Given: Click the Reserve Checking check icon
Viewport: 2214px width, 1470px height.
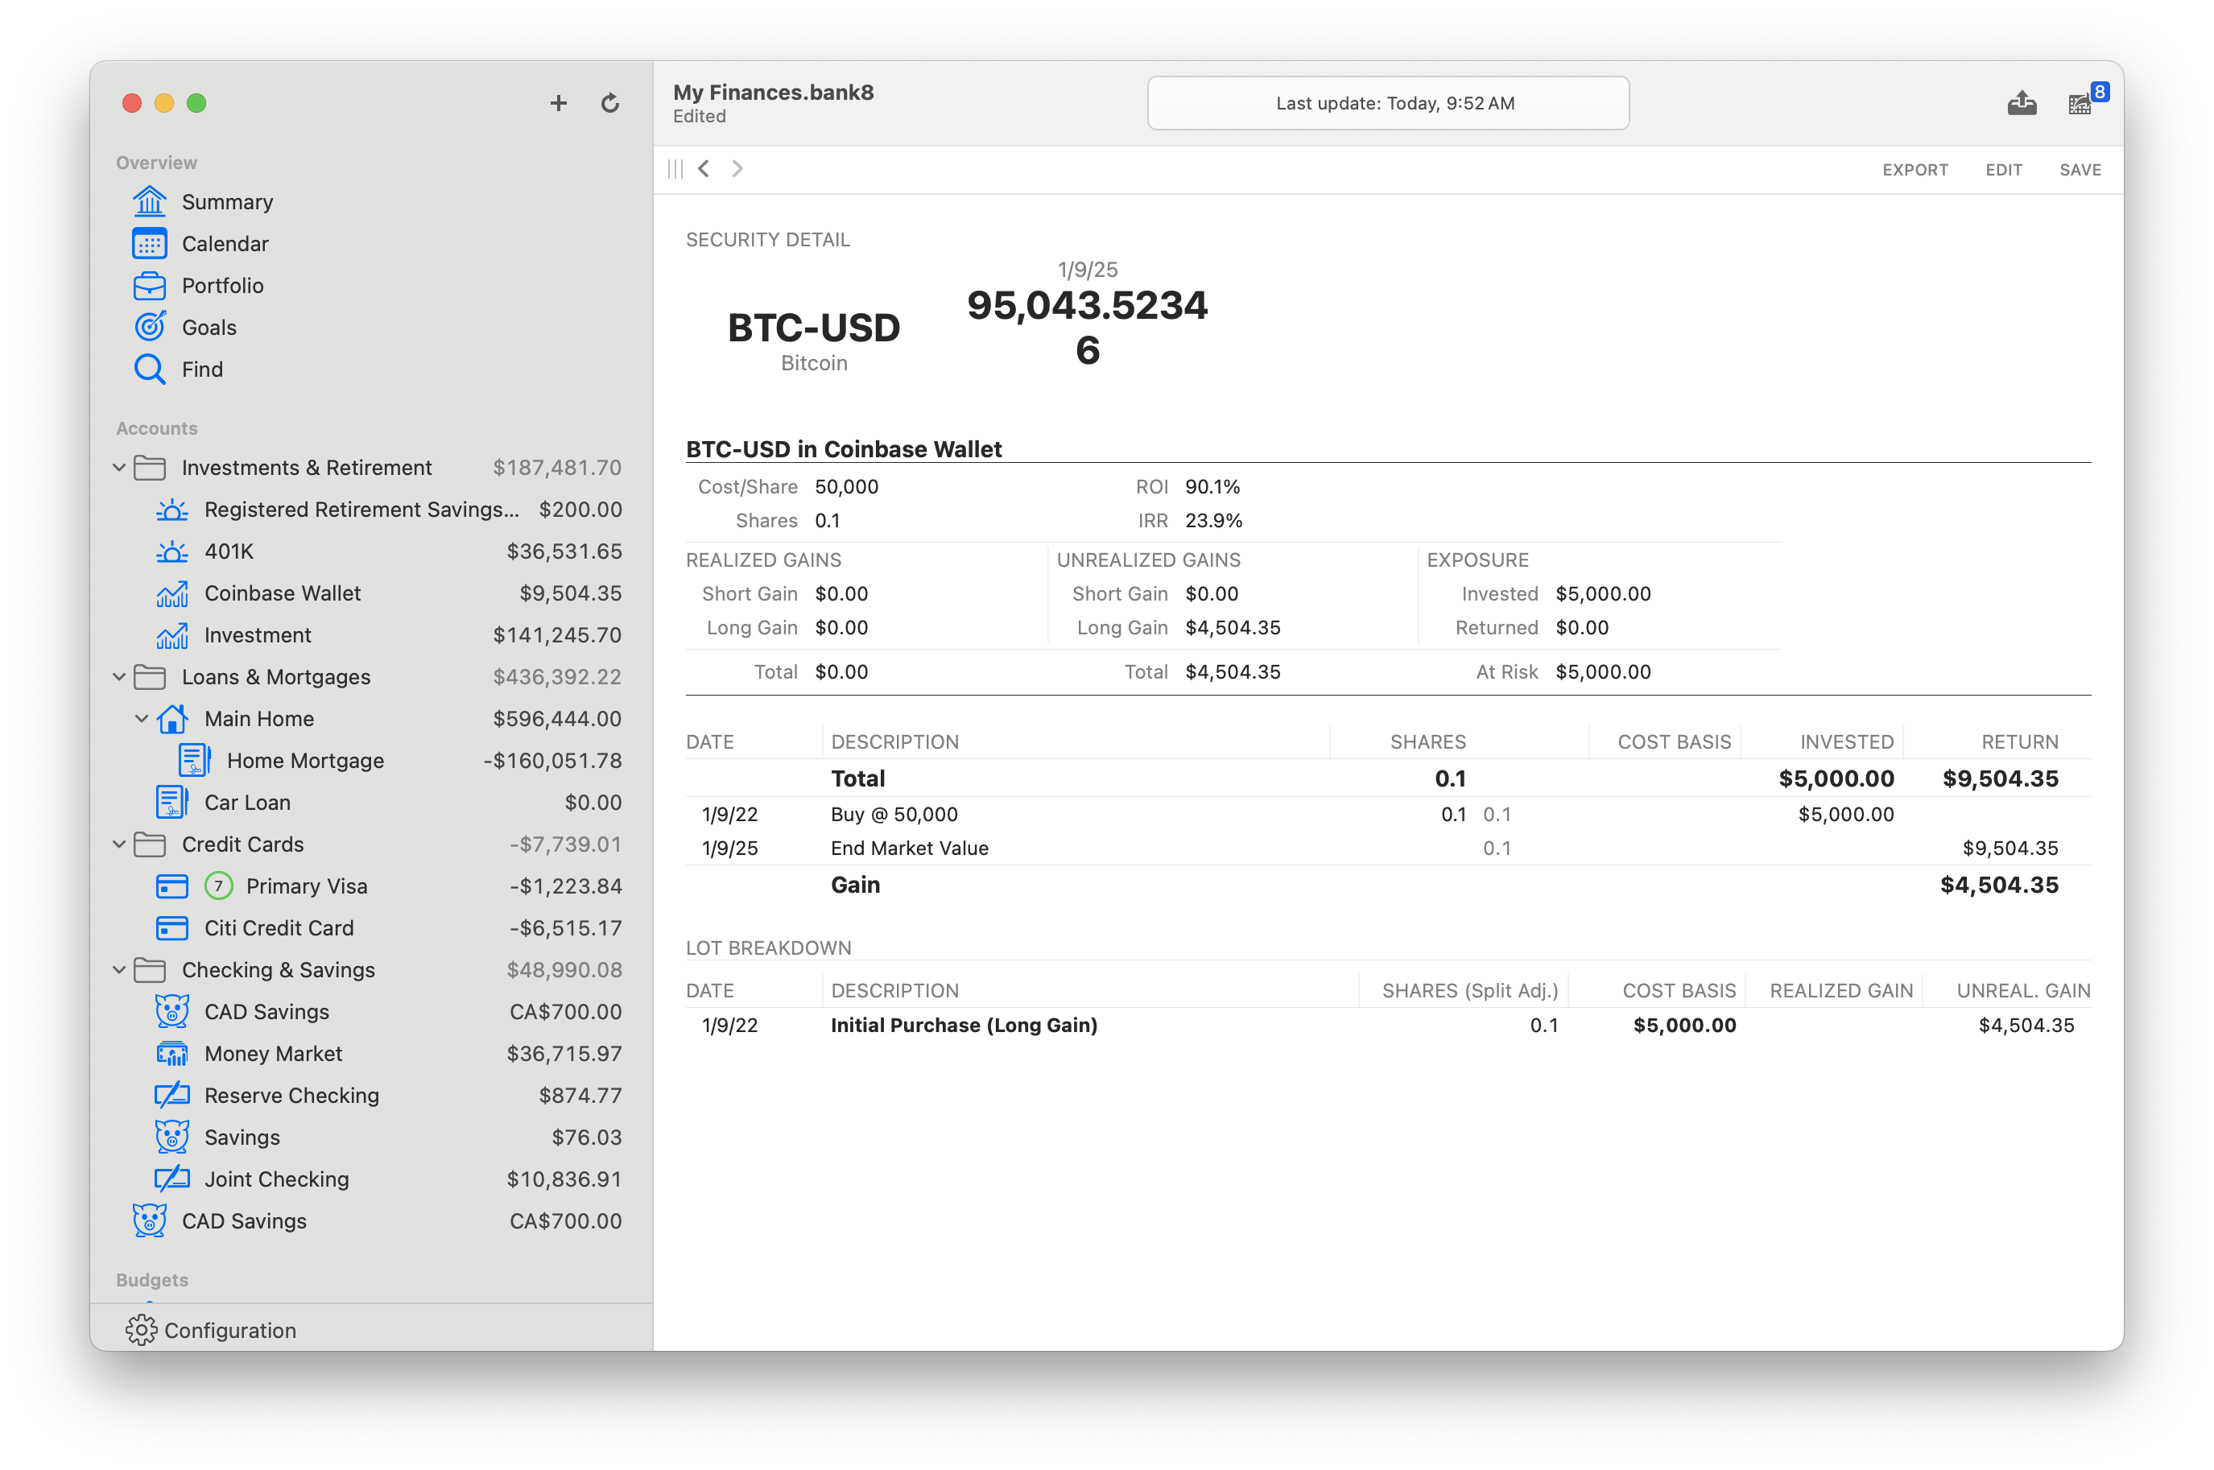Looking at the screenshot, I should pos(171,1095).
